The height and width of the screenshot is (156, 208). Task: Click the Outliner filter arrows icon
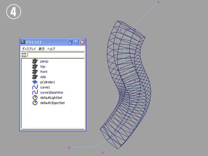point(24,55)
